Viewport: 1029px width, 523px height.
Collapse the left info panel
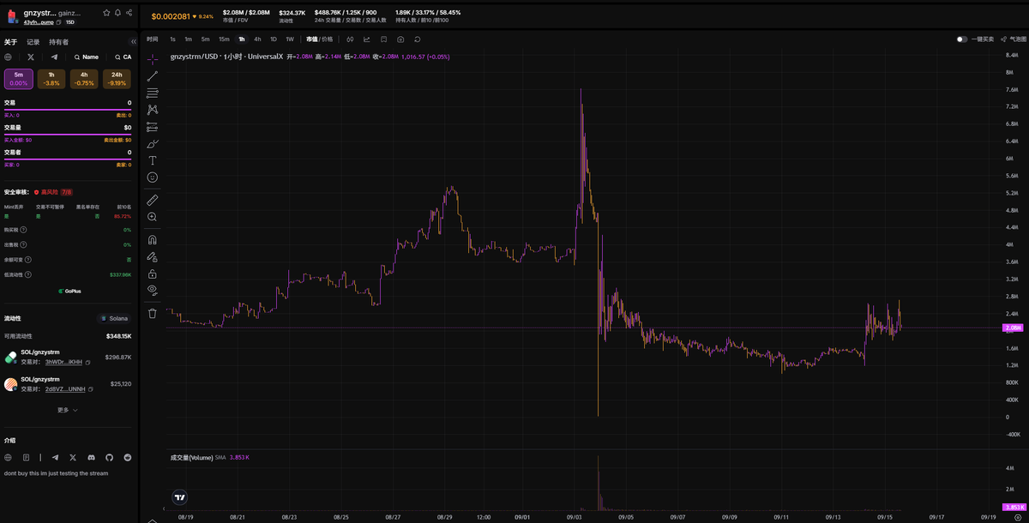(x=133, y=41)
